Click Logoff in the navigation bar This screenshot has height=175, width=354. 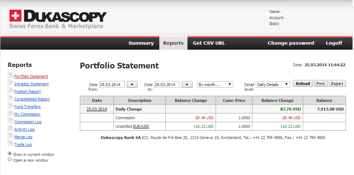[334, 43]
